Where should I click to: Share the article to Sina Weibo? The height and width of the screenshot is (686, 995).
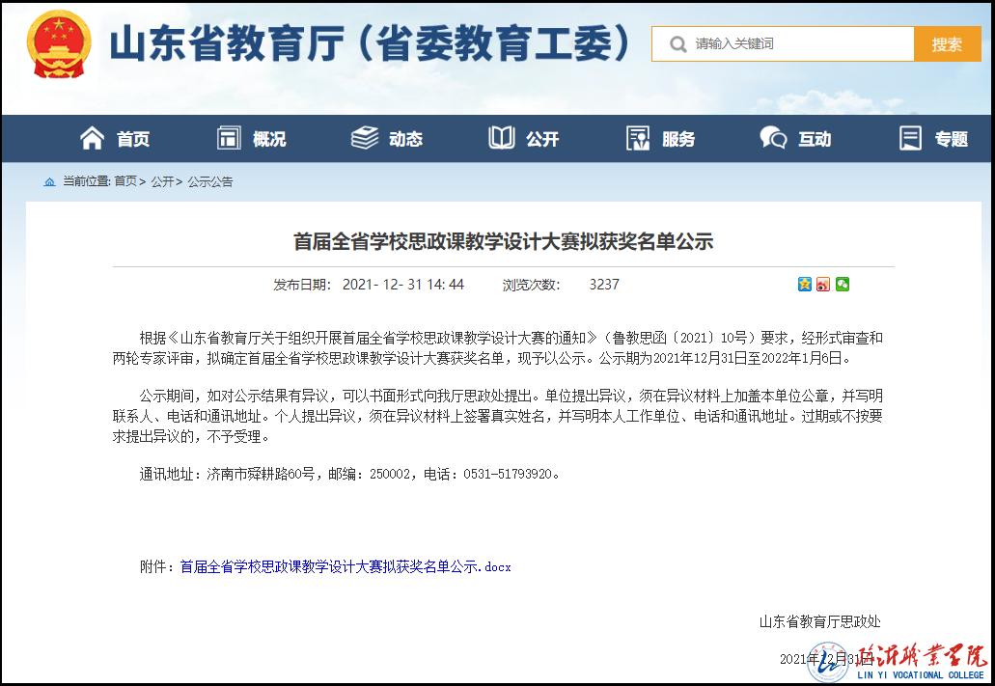[823, 285]
